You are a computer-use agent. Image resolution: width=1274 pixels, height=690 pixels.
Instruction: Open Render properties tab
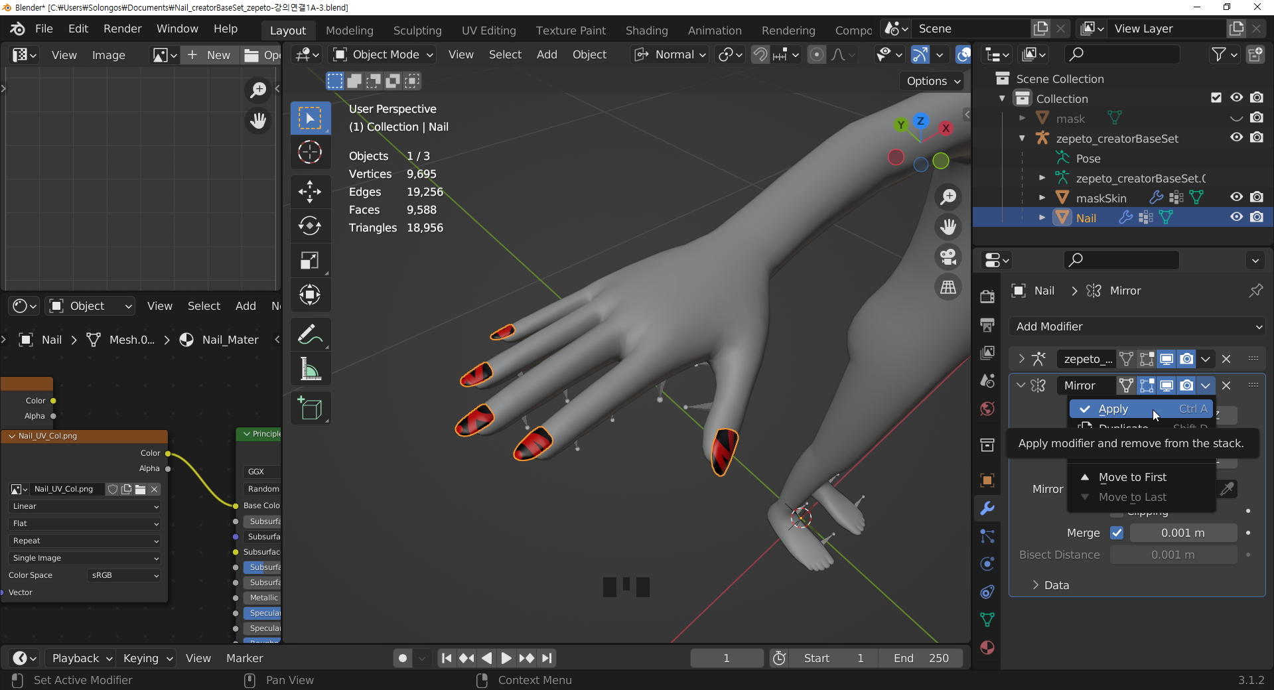[x=987, y=297]
